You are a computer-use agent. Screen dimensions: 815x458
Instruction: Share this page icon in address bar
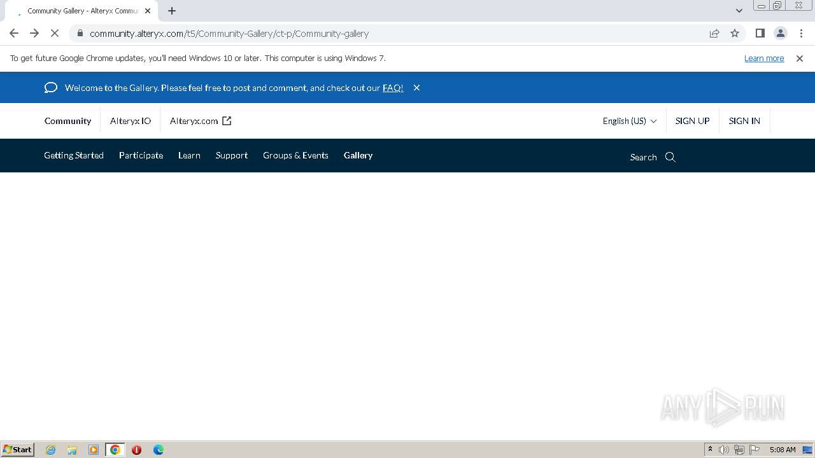coord(714,33)
